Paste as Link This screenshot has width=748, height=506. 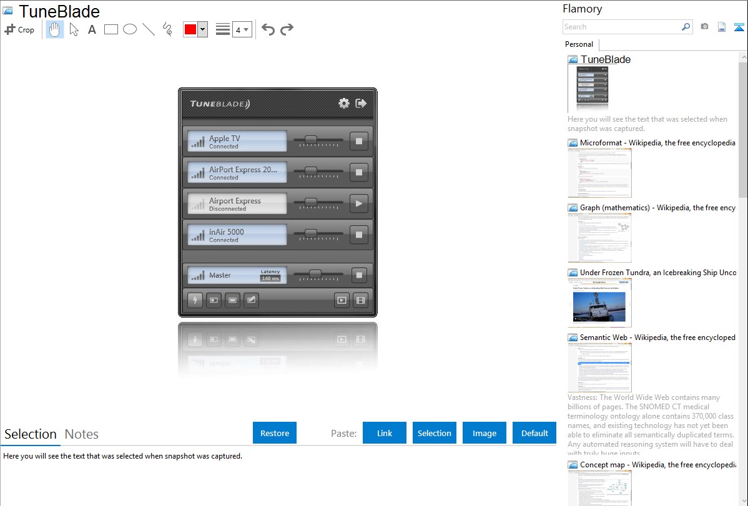coord(385,433)
